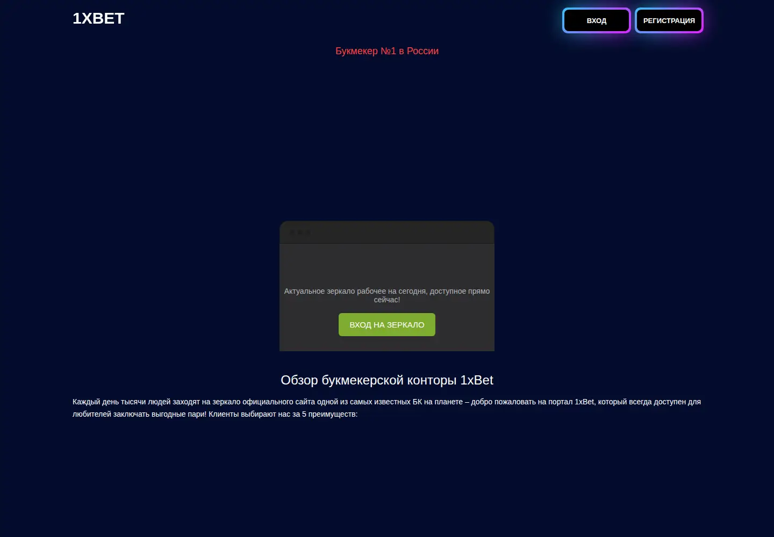774x537 pixels.
Task: Click the paragraph starting Каждый день тысячи людей
Action: (x=387, y=408)
